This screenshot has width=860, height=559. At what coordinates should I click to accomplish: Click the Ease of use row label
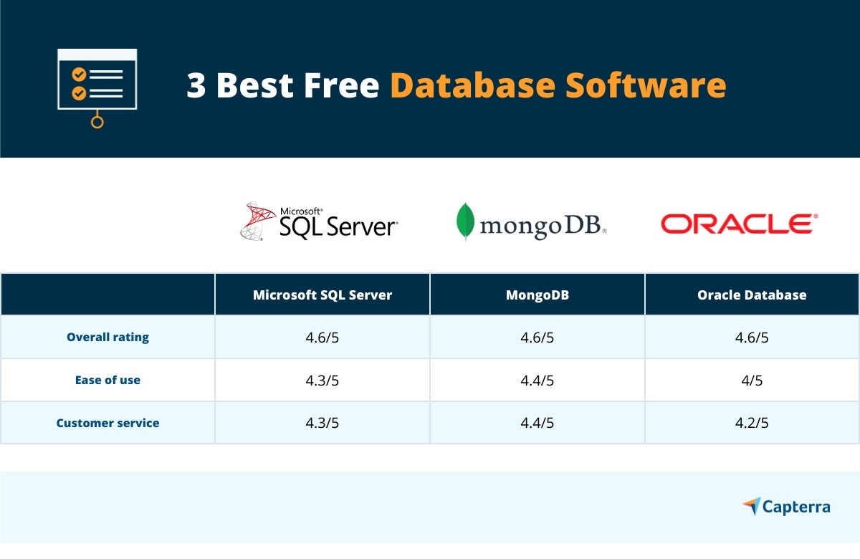(x=107, y=380)
